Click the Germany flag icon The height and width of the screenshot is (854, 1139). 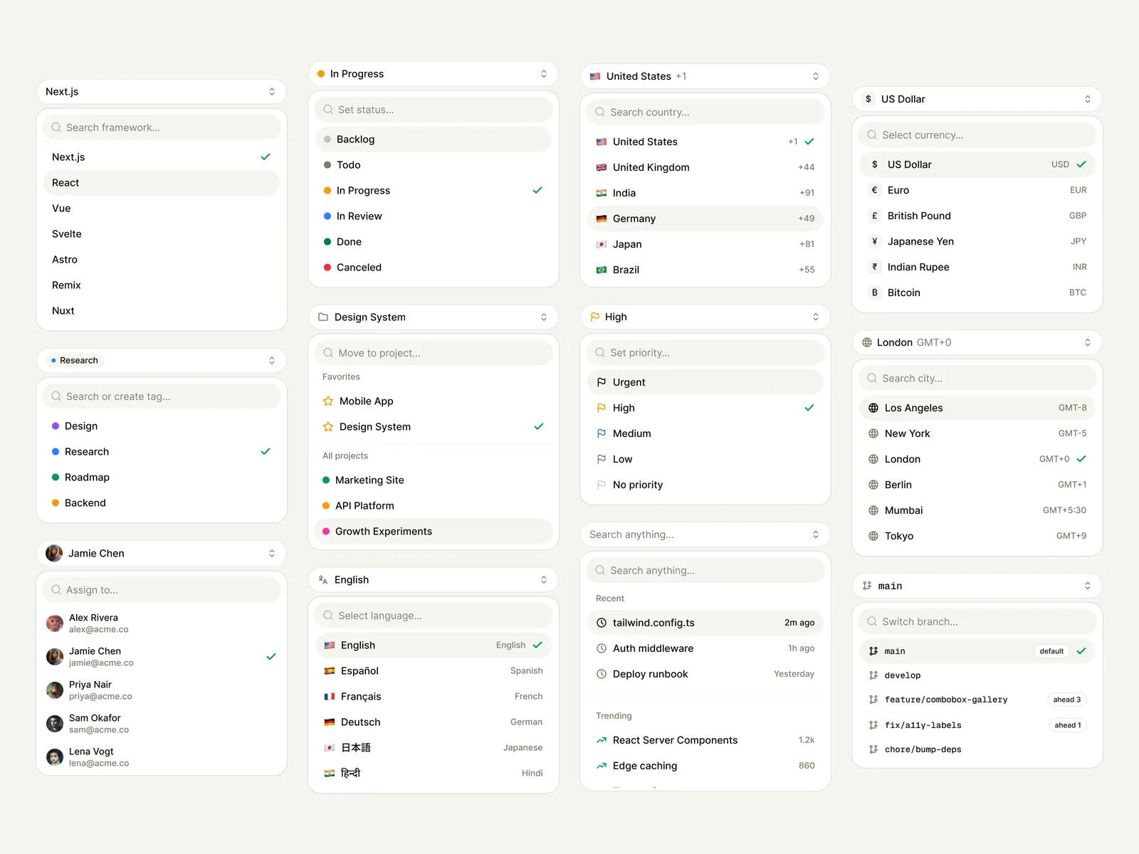tap(602, 218)
